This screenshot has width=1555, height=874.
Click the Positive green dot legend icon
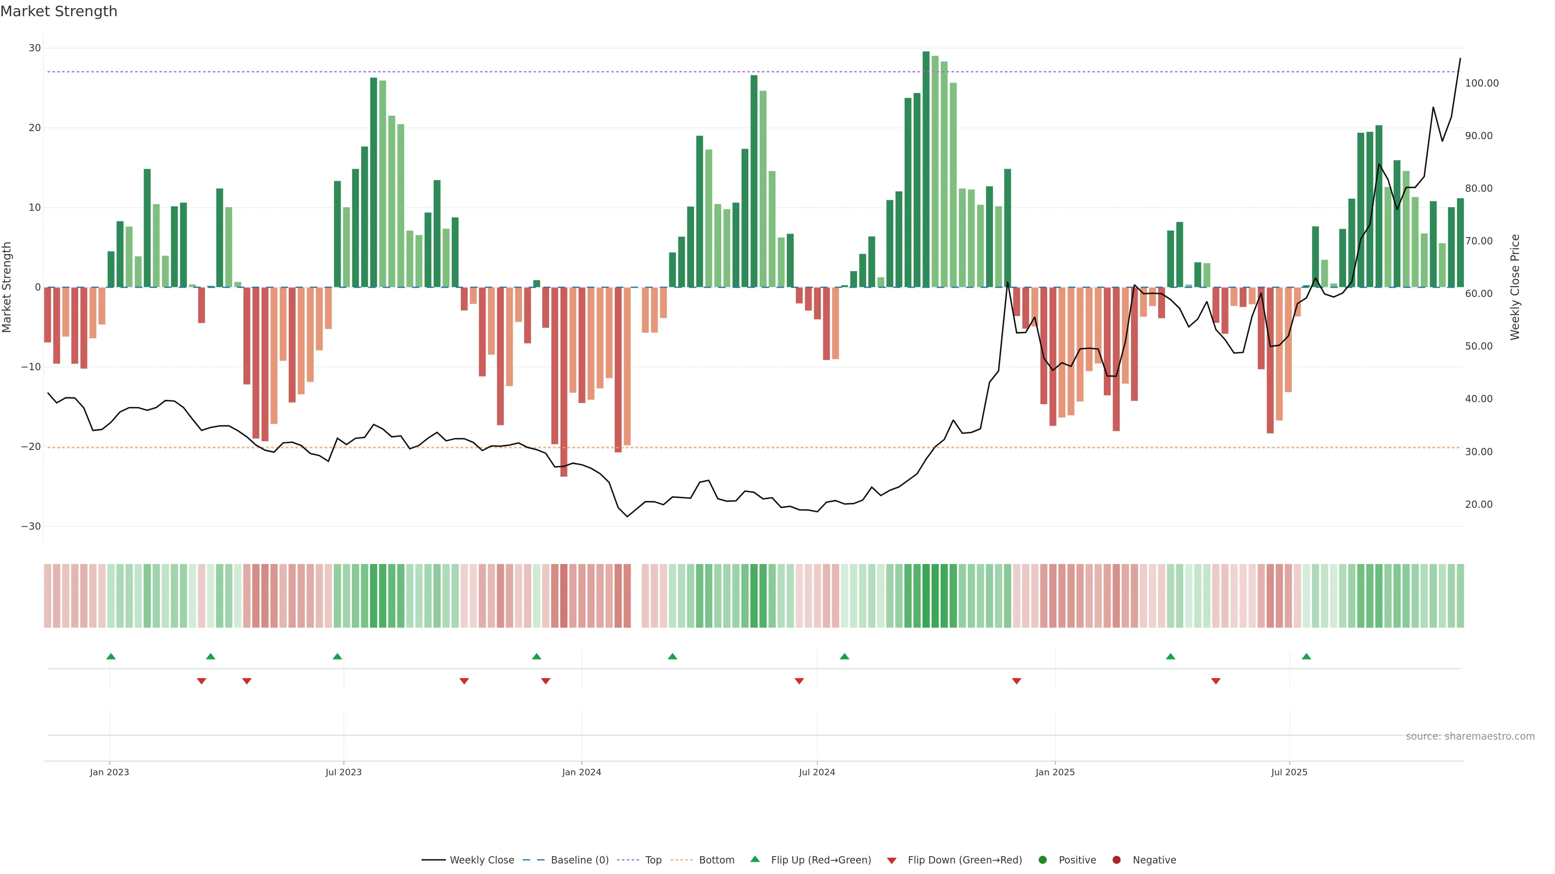[x=1042, y=859]
